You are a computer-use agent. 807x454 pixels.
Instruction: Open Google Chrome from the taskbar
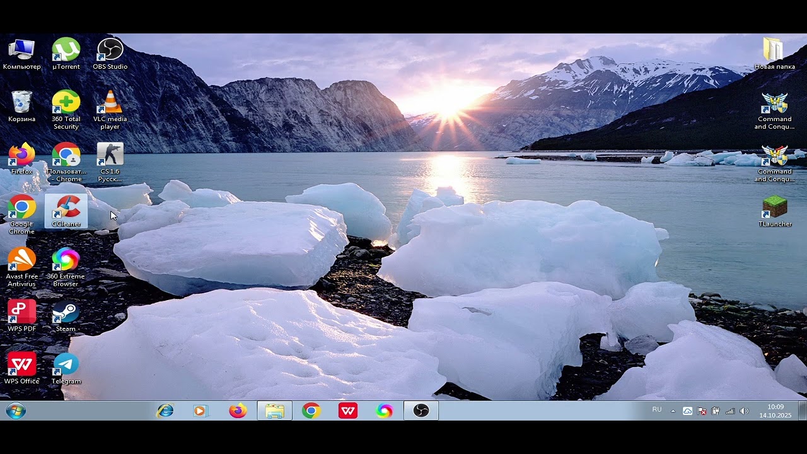(311, 411)
